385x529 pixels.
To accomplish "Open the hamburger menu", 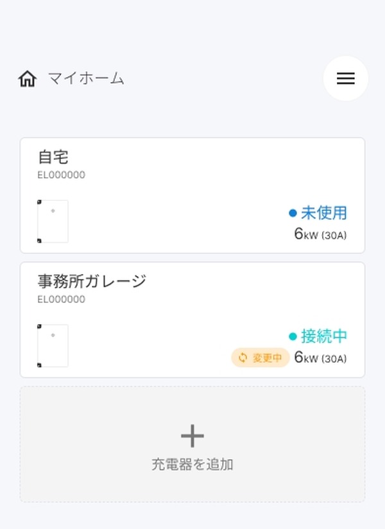I will (x=345, y=78).
